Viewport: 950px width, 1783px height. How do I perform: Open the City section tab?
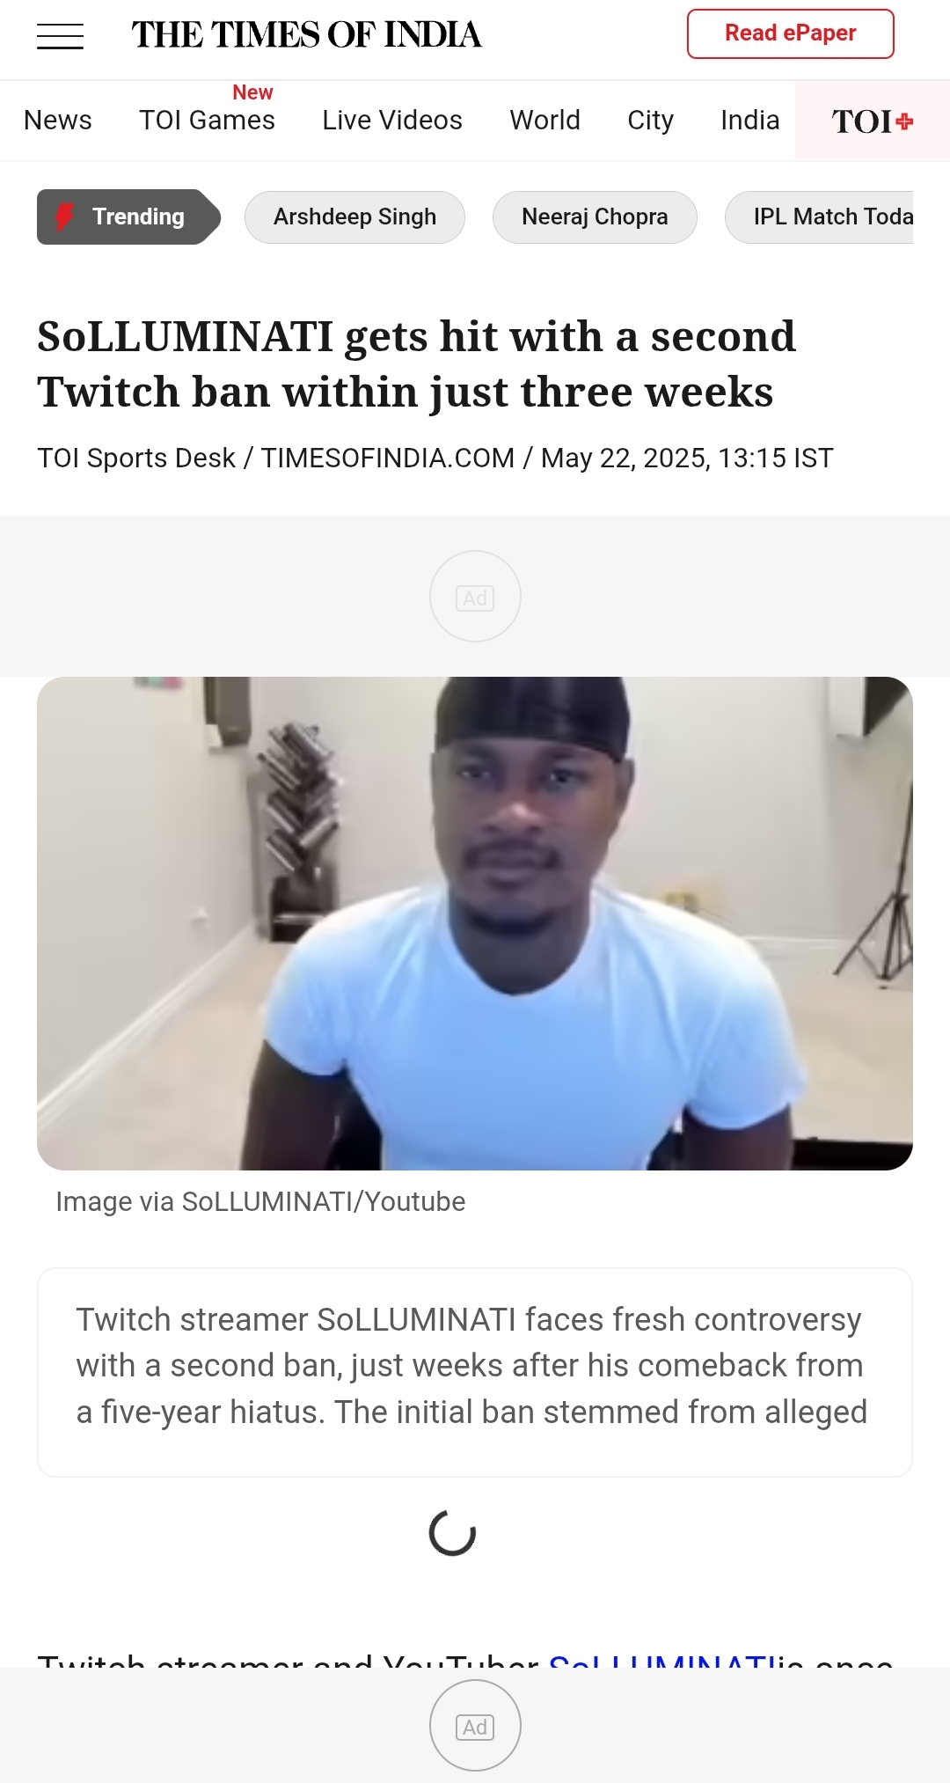(x=650, y=120)
